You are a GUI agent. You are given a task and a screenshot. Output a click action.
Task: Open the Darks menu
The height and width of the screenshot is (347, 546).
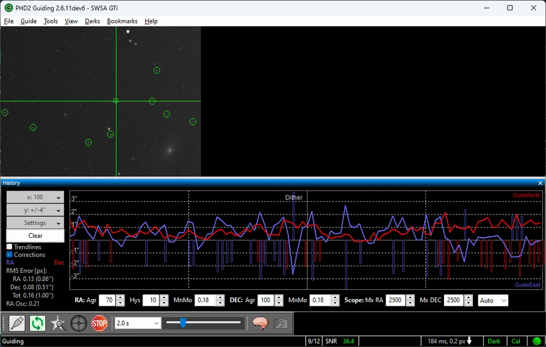(92, 21)
